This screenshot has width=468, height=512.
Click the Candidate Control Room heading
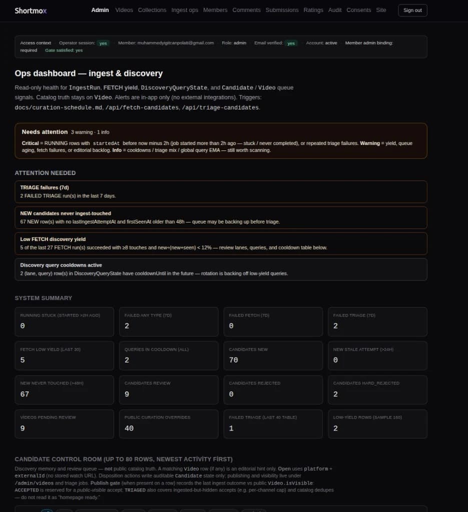coord(124,459)
